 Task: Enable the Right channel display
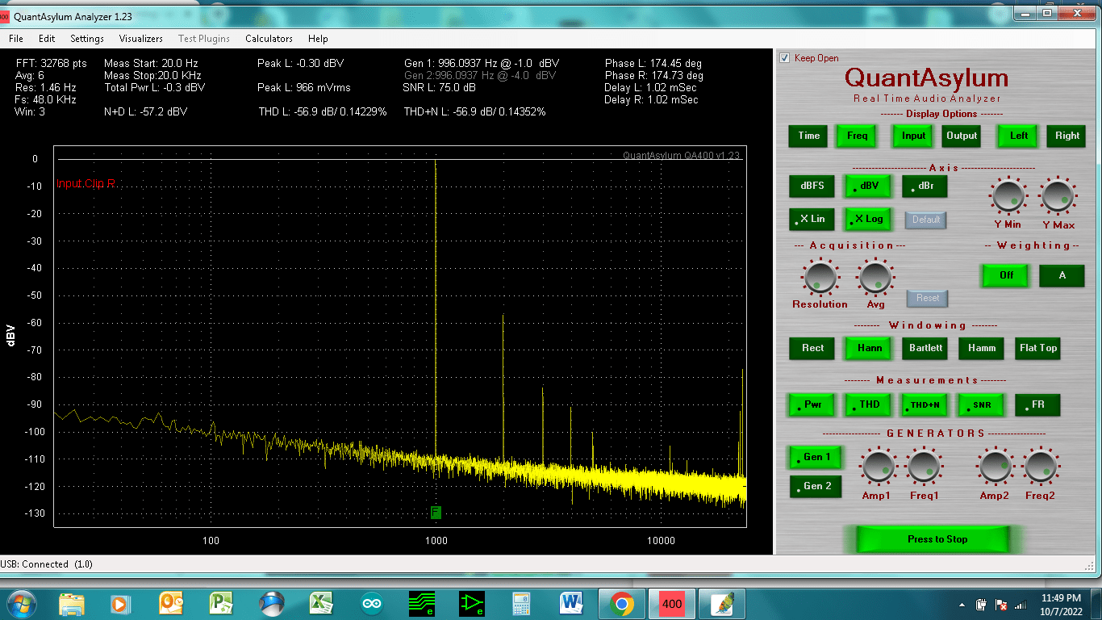(x=1067, y=136)
